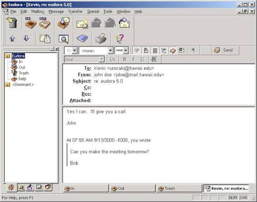Toggle Keep Copy in Out mailbox

(173, 50)
